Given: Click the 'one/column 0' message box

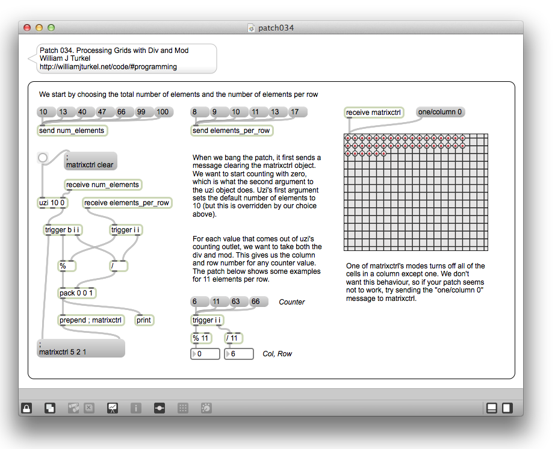Looking at the screenshot, I should coord(440,112).
